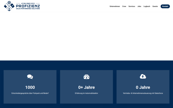Click the speech bubbles icon
Screen dimensions: 173x108
(30, 77)
